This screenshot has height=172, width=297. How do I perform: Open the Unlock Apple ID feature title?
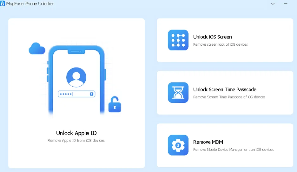tap(76, 133)
